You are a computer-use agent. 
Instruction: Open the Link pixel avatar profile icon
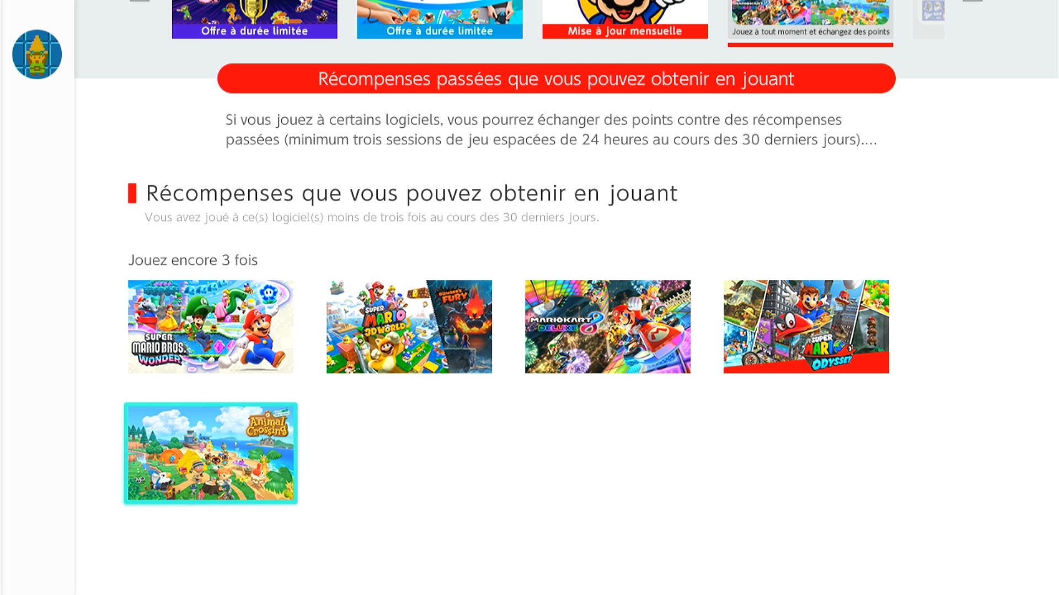click(37, 54)
